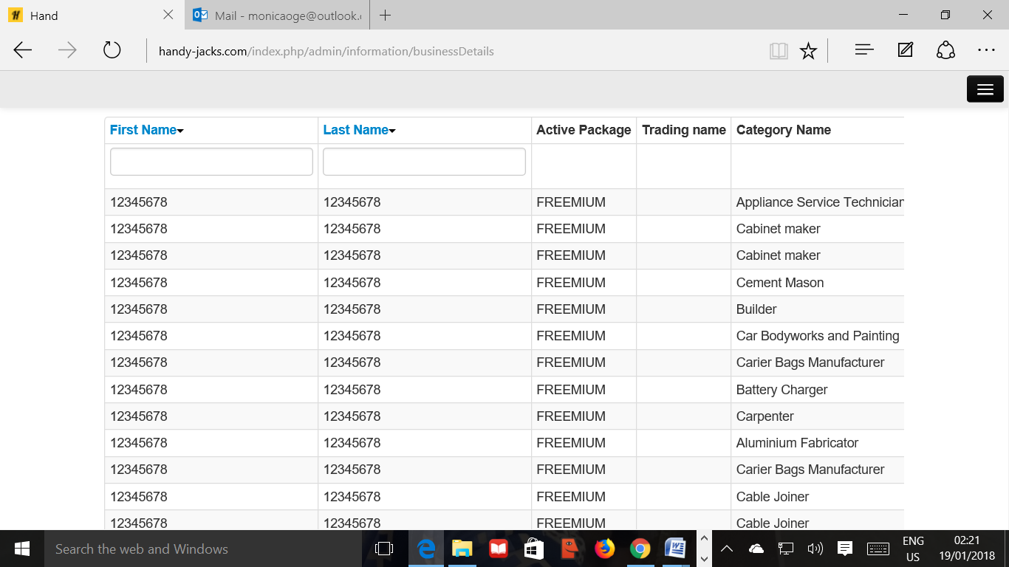Open the Edge Hub icon
Viewport: 1009px width, 567px height.
click(863, 50)
